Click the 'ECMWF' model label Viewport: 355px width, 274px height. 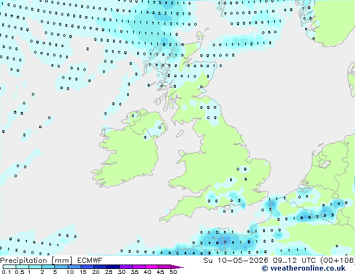click(90, 261)
